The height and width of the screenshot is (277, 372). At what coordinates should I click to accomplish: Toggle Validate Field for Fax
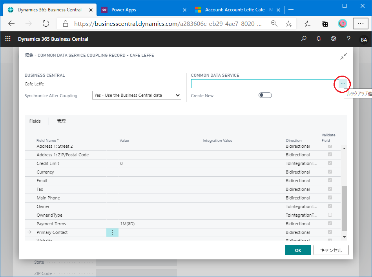tap(330, 189)
